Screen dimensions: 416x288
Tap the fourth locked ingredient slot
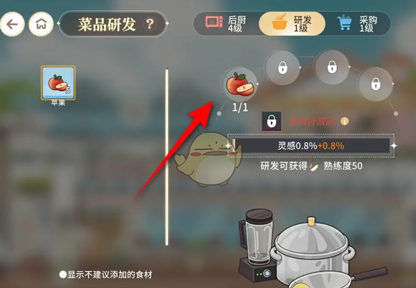[x=375, y=84]
